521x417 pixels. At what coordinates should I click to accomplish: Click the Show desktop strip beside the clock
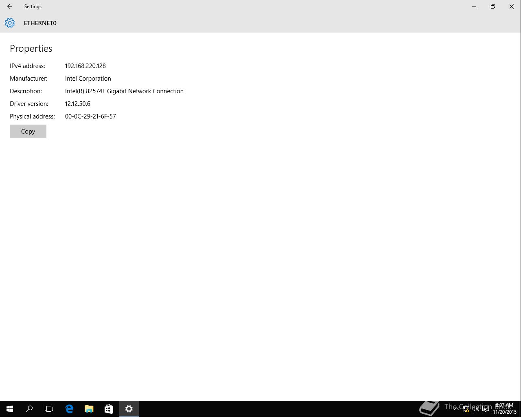tap(520, 409)
